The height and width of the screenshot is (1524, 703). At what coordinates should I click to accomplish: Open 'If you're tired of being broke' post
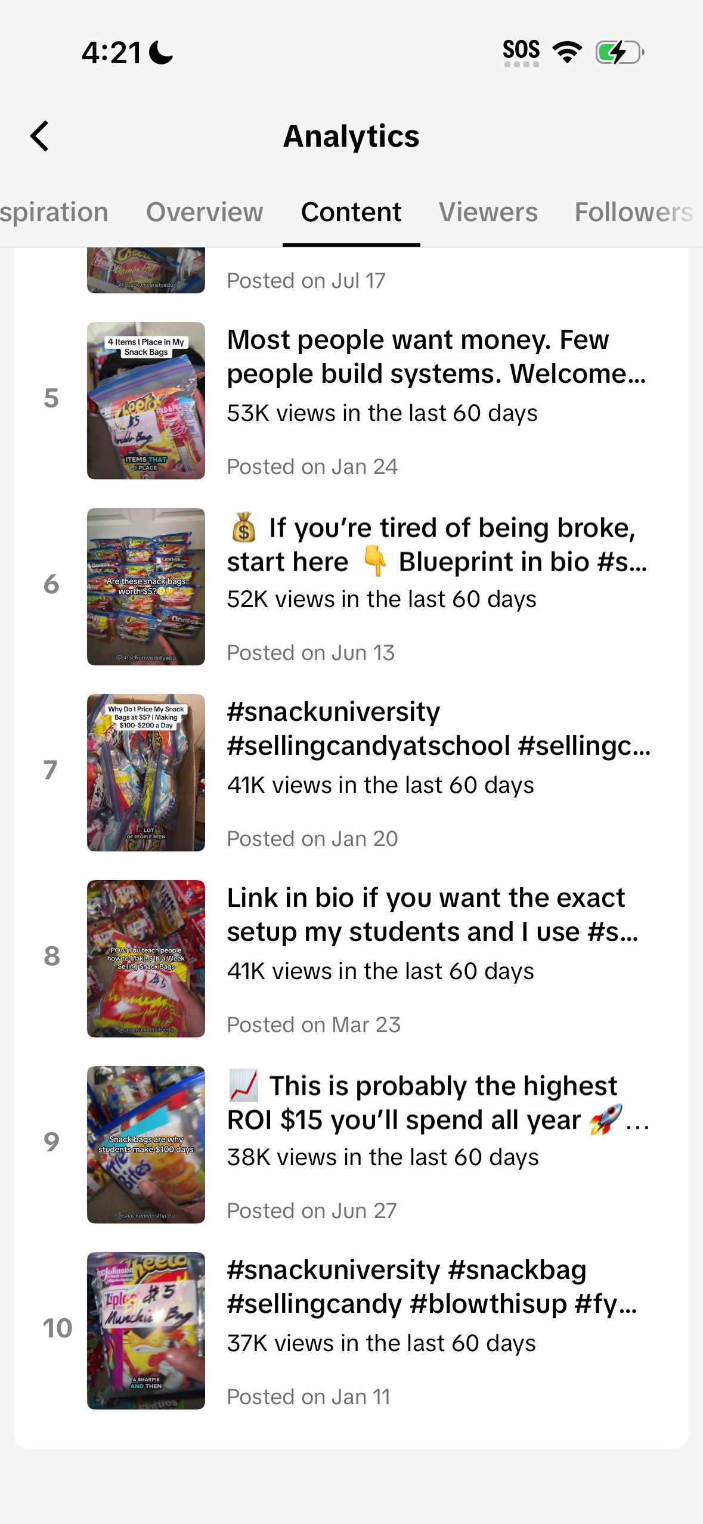click(x=437, y=544)
